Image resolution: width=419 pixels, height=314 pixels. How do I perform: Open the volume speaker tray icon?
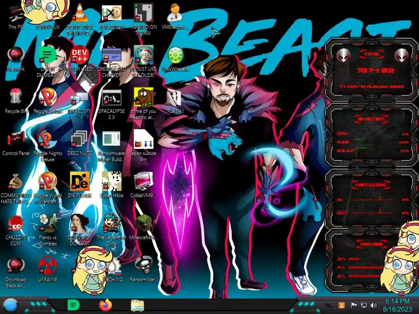point(374,305)
